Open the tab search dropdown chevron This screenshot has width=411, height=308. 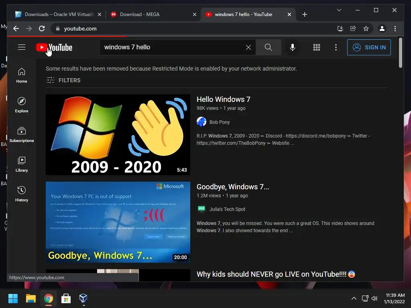click(339, 10)
